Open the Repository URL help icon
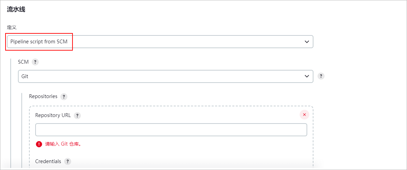The width and height of the screenshot is (407, 170). pos(77,116)
